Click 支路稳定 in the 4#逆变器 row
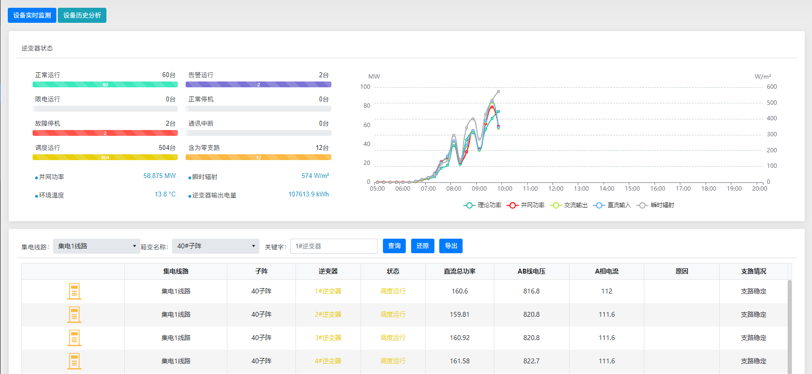 tap(754, 361)
